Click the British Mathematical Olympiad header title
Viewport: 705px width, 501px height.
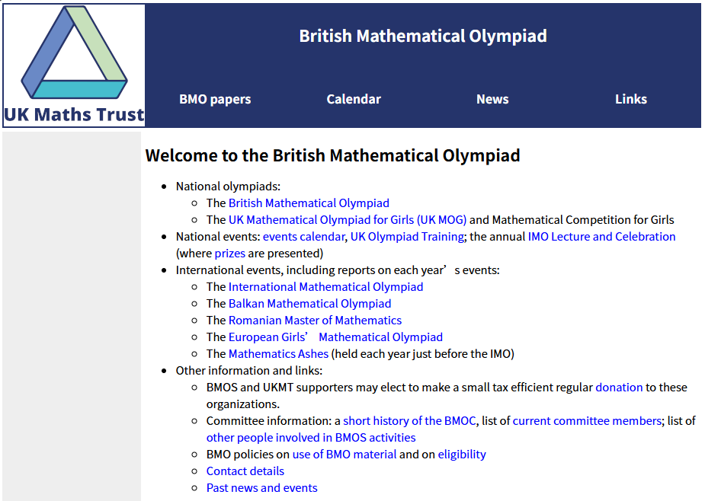pyautogui.click(x=423, y=37)
